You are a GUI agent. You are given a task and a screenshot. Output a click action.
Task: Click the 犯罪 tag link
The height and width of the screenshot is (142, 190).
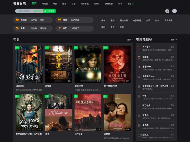tap(122, 27)
